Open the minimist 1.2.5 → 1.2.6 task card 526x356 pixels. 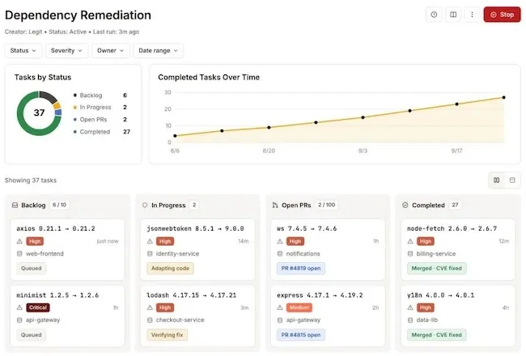[67, 316]
